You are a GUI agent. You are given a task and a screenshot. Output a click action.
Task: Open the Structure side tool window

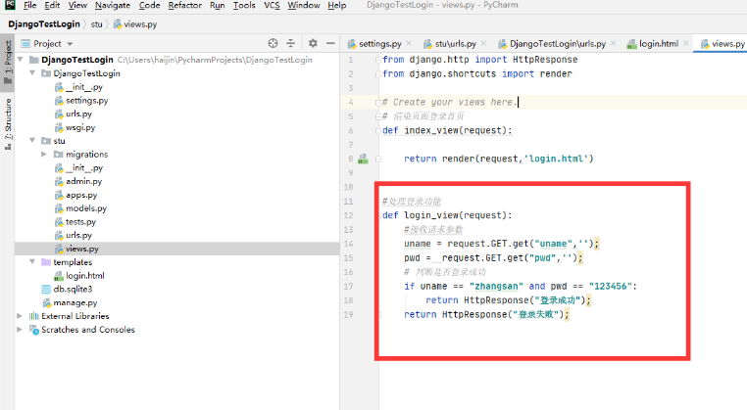pyautogui.click(x=8, y=120)
